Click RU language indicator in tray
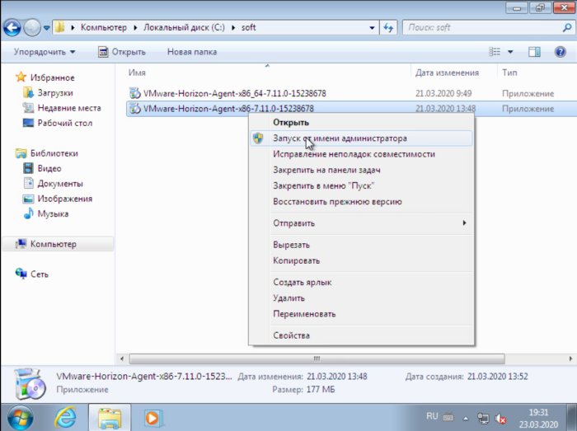 tap(432, 416)
